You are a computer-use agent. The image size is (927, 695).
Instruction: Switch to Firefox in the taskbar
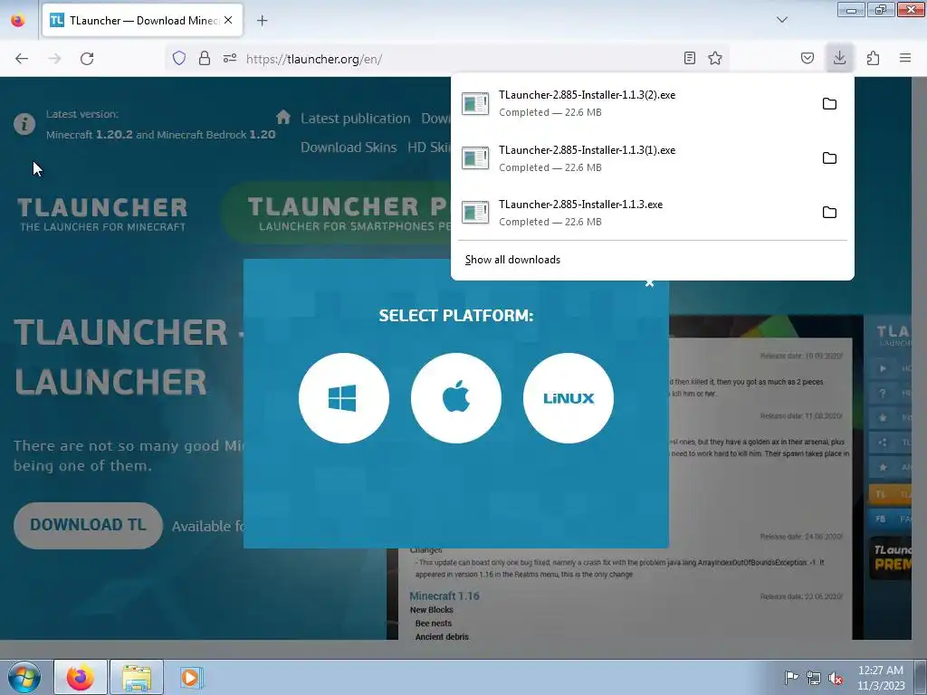81,677
